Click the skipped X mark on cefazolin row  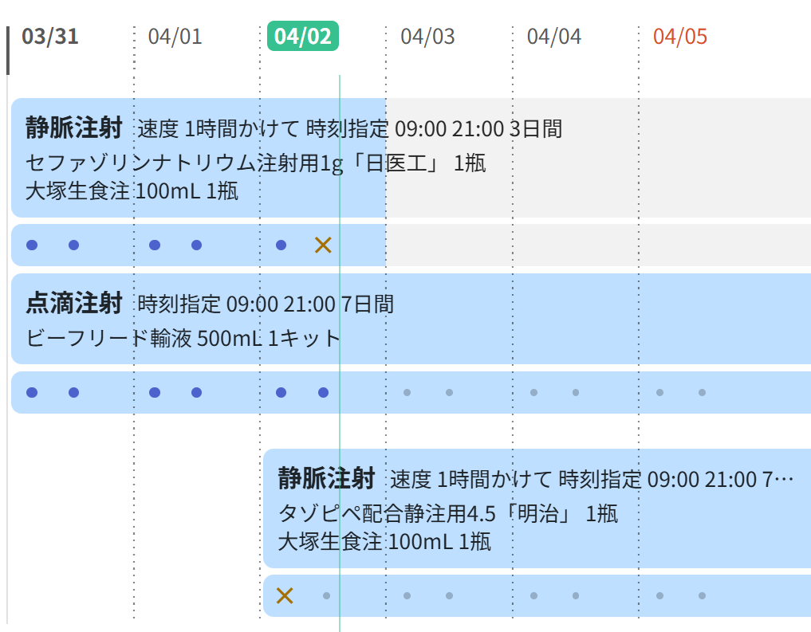pyautogui.click(x=323, y=245)
